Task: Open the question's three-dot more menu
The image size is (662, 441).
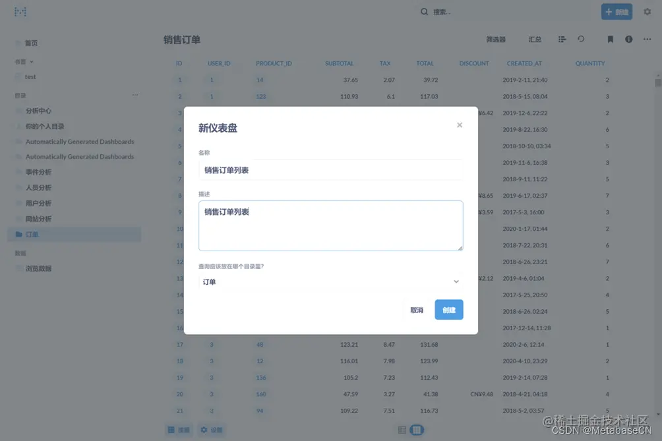Action: [x=647, y=40]
